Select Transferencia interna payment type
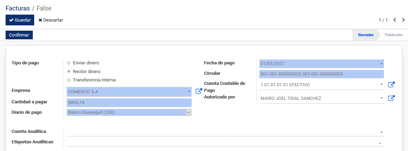The height and width of the screenshot is (151, 408). coord(69,80)
